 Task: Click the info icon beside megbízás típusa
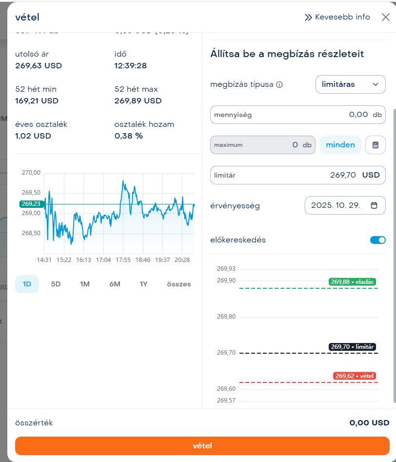point(279,84)
